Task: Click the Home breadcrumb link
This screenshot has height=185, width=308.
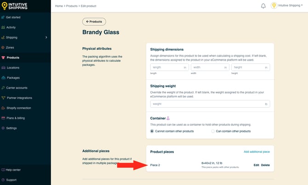Action: pos(59,6)
